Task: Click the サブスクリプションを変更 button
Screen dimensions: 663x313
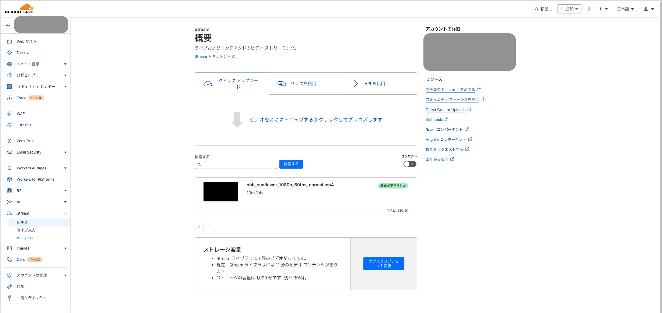Action: click(384, 264)
